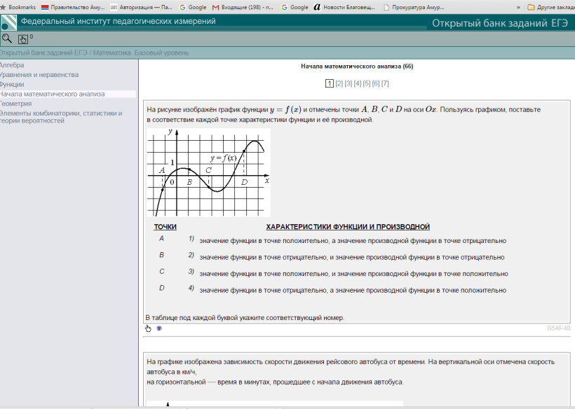Open the Геометрия section
575x409 pixels.
pyautogui.click(x=16, y=103)
